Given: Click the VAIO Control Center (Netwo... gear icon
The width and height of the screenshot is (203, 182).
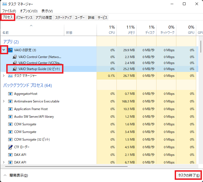Looking at the screenshot, I should click(x=15, y=57).
